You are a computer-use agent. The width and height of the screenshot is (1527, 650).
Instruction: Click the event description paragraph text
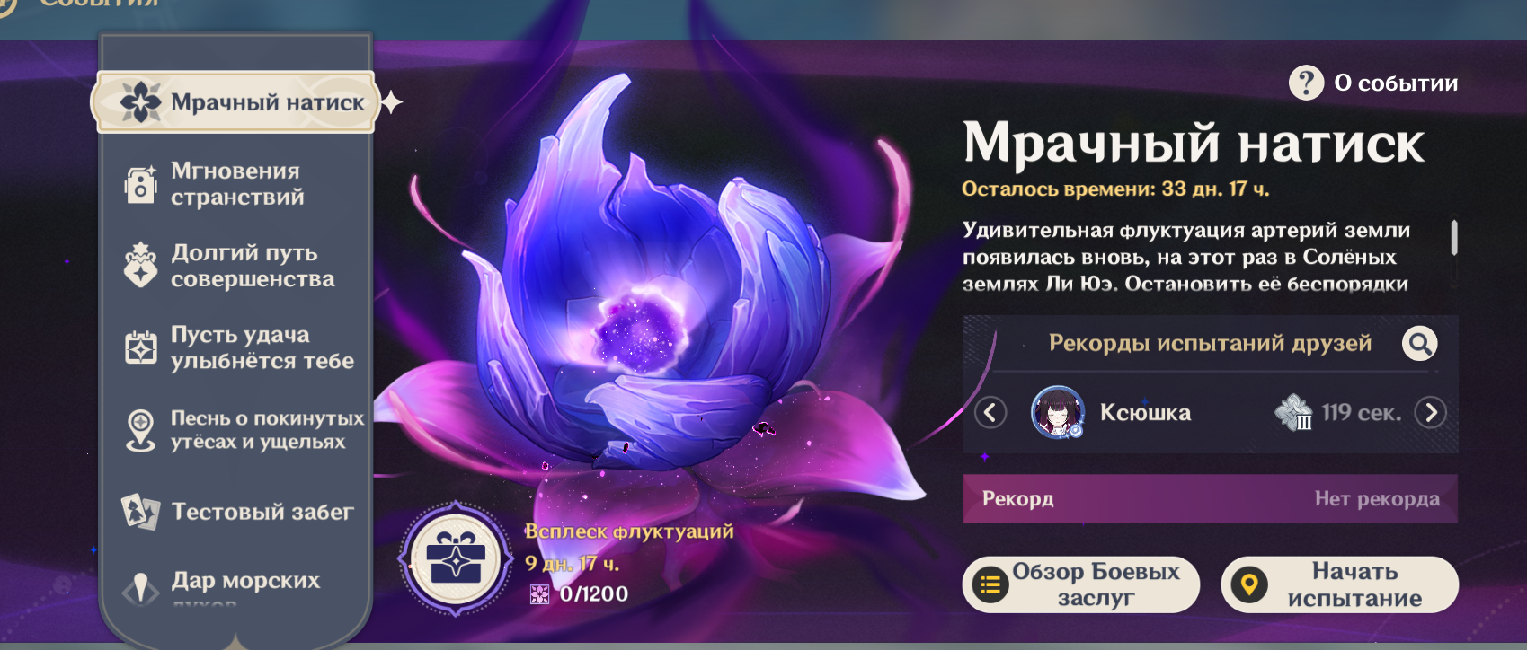click(1186, 257)
